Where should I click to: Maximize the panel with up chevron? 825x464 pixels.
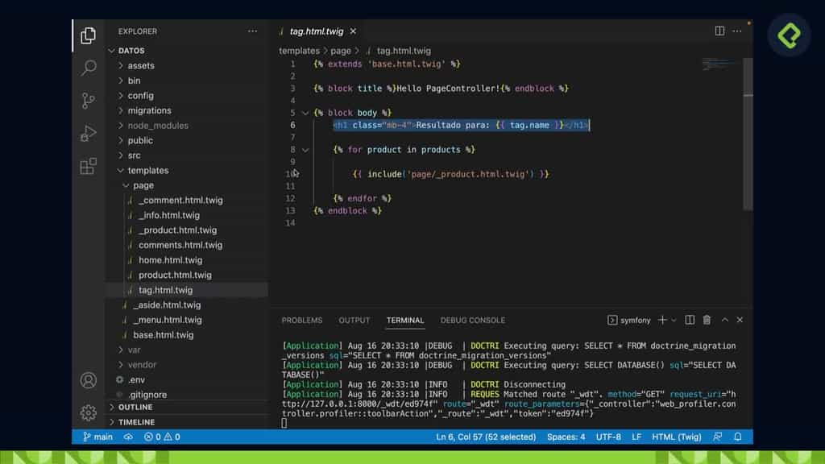point(724,320)
